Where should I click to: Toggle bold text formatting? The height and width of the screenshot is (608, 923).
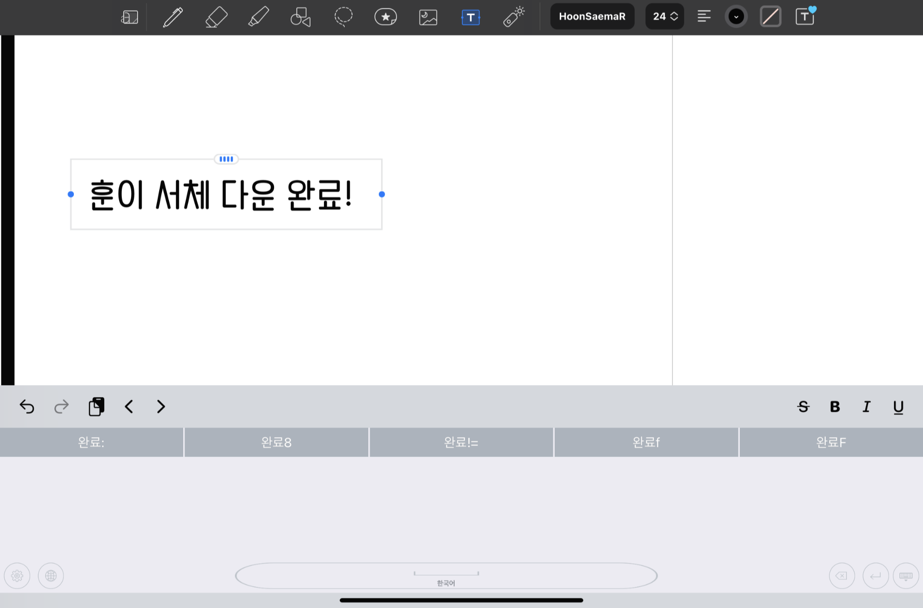pos(834,407)
